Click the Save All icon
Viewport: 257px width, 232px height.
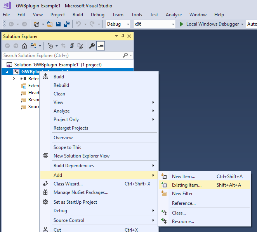(x=67, y=24)
